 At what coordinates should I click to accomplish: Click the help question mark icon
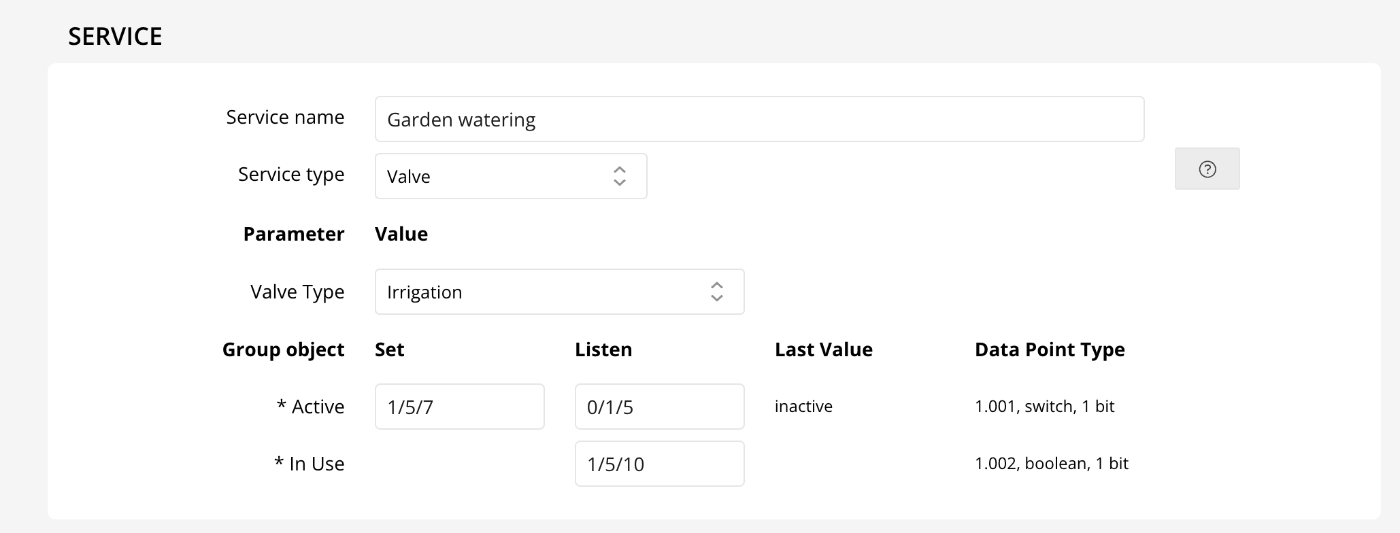(1207, 169)
